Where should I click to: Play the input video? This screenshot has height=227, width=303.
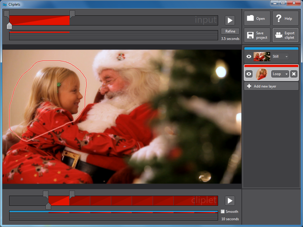pos(230,20)
